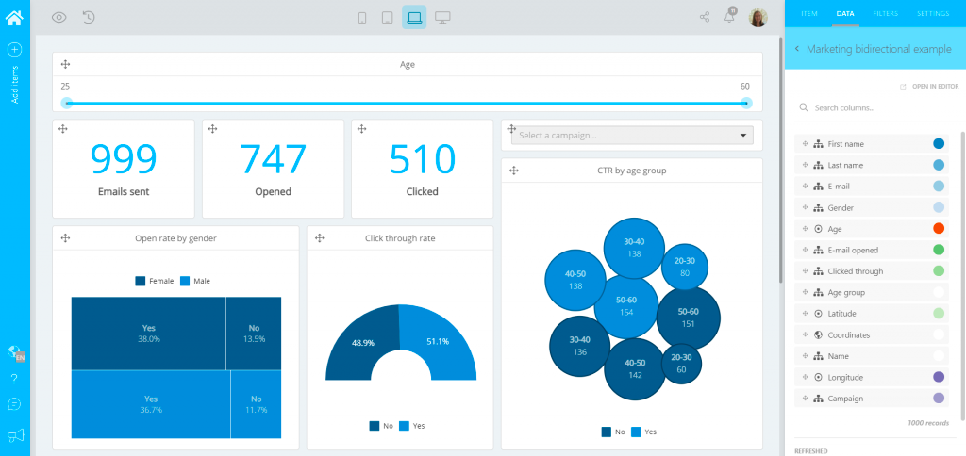Open the Select a campaign dropdown

(632, 136)
